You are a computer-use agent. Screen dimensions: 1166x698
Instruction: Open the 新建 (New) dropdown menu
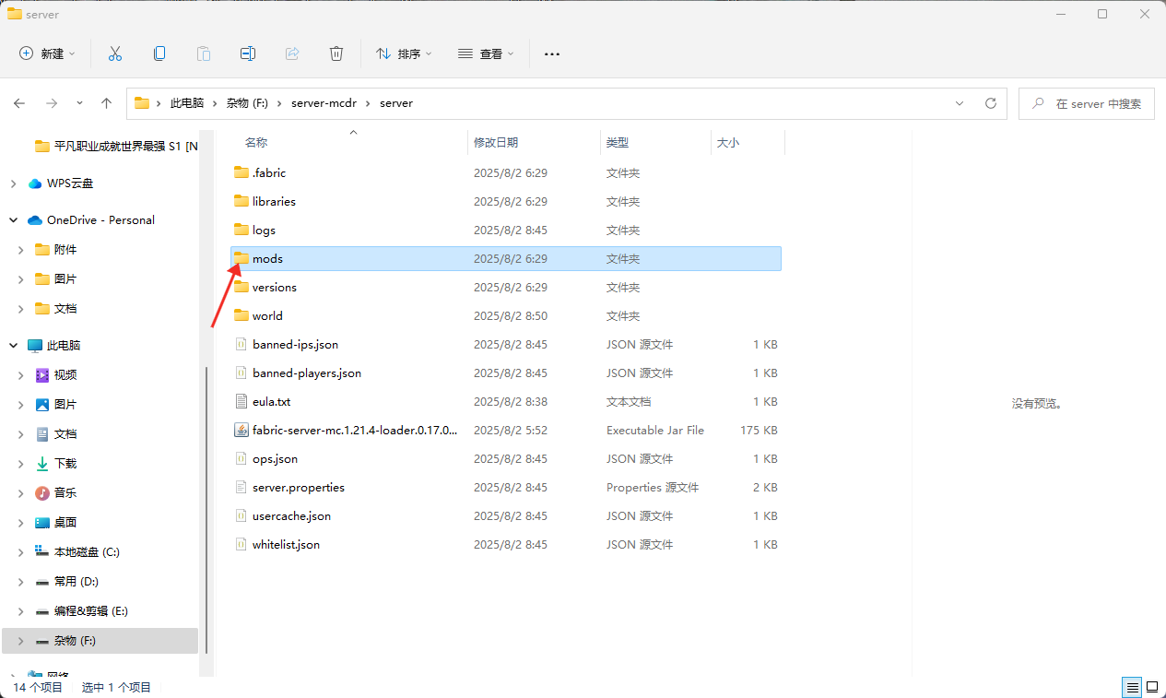click(x=48, y=53)
